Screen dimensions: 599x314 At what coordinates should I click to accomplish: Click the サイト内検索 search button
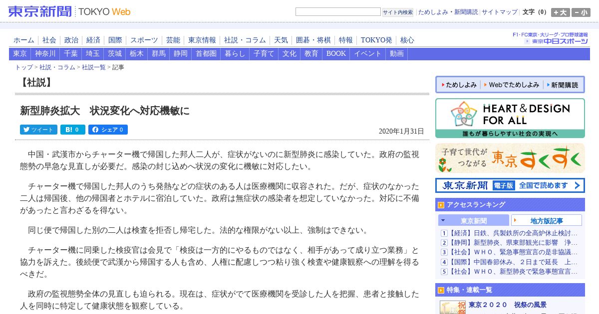tap(398, 12)
